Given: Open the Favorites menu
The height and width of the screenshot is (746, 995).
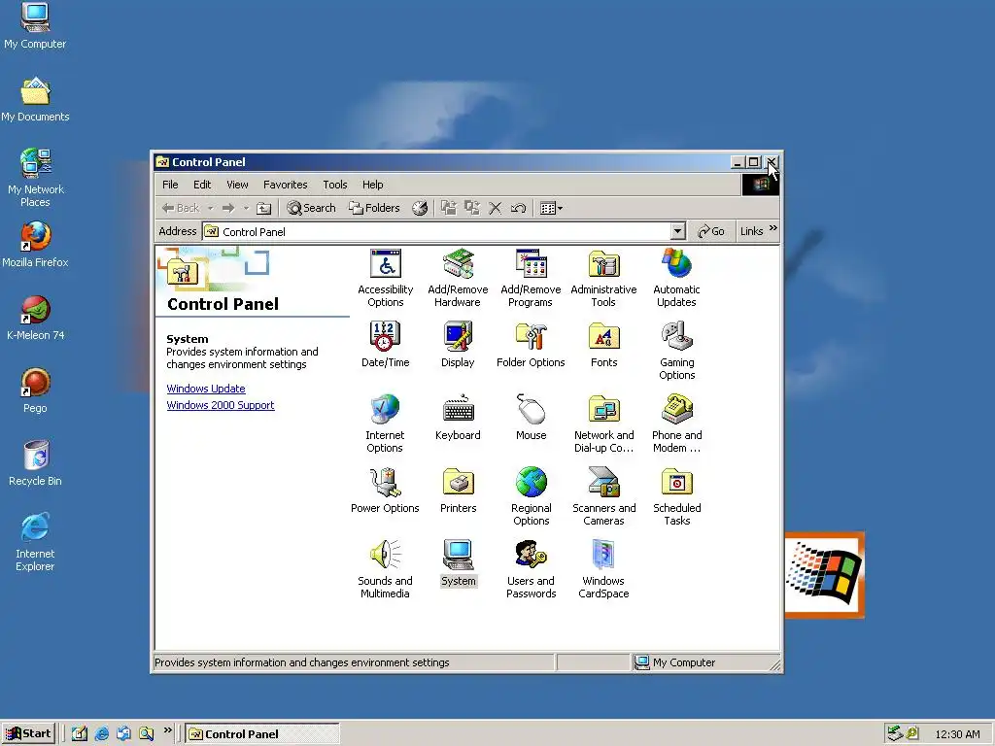Looking at the screenshot, I should pyautogui.click(x=285, y=185).
